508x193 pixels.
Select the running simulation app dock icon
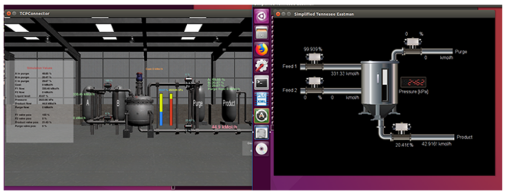coord(261,132)
